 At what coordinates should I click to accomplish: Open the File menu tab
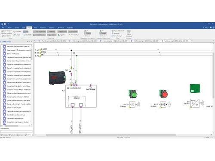pyautogui.click(x=3, y=28)
